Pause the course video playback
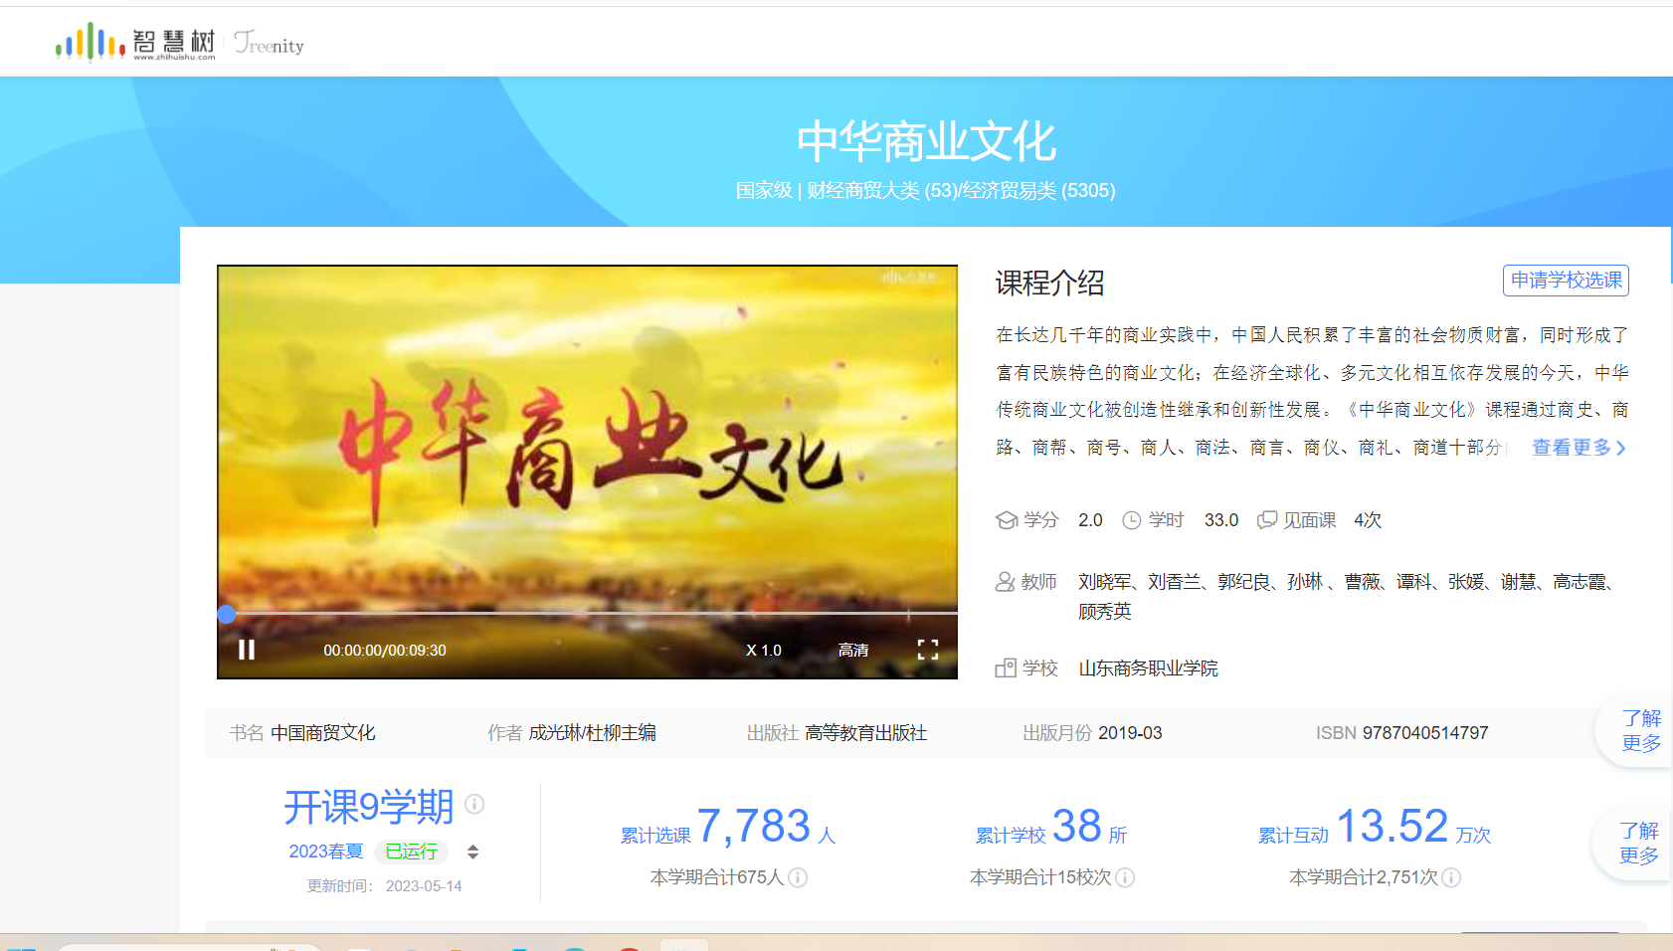1673x951 pixels. click(247, 650)
